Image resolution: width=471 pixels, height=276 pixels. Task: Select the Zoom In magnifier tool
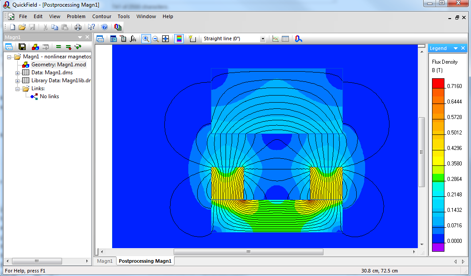pos(146,38)
